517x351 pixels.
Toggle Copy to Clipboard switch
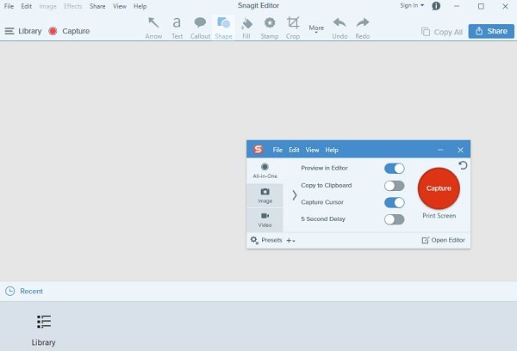click(x=395, y=186)
